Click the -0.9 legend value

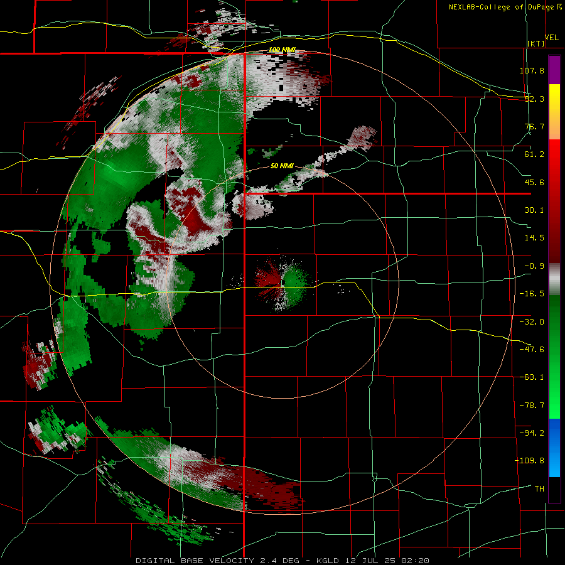tap(534, 266)
